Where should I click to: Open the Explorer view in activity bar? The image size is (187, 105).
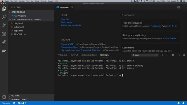pyautogui.click(x=4, y=8)
